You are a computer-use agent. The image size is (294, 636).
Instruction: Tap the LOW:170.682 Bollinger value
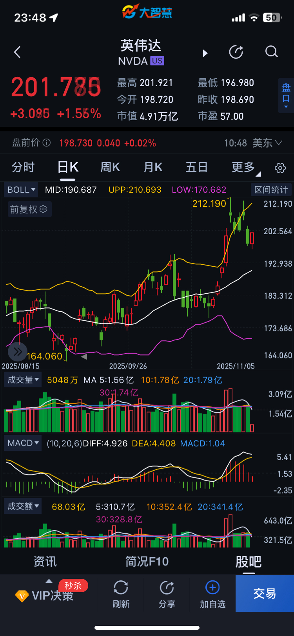[199, 190]
